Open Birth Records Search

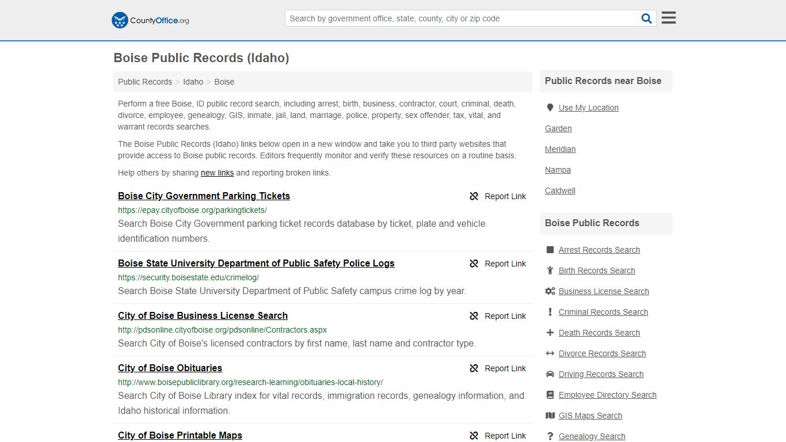click(x=597, y=270)
